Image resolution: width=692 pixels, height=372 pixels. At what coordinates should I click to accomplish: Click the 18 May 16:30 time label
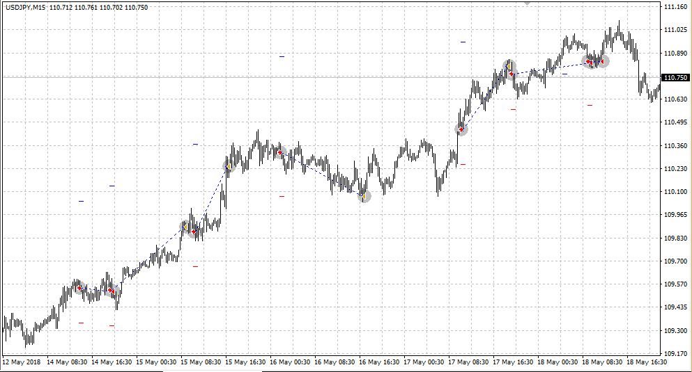coord(646,362)
